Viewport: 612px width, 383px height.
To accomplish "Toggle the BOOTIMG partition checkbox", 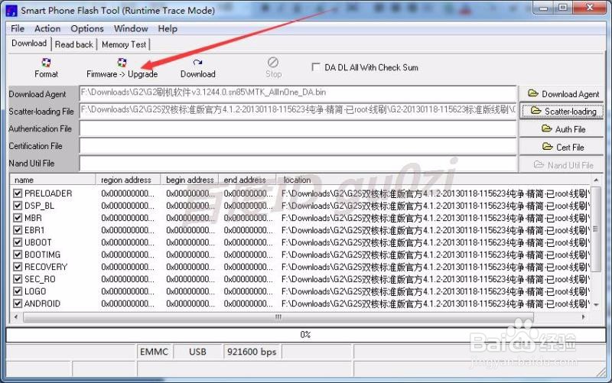I will pyautogui.click(x=18, y=255).
